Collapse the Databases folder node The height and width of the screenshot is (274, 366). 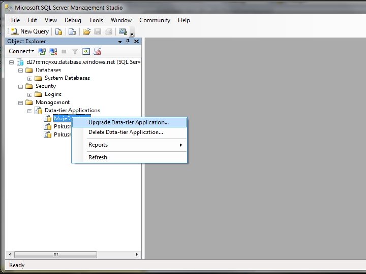click(x=20, y=70)
